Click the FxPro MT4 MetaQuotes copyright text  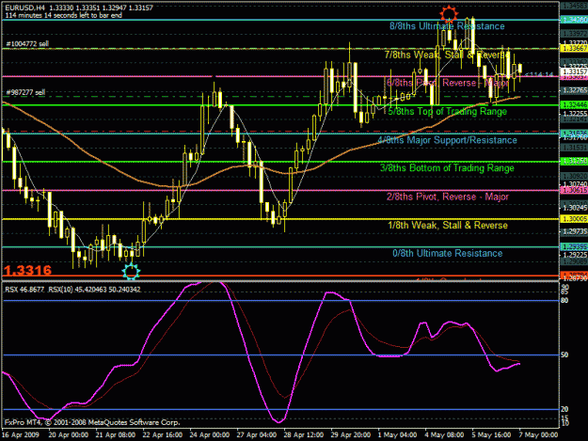click(x=92, y=422)
